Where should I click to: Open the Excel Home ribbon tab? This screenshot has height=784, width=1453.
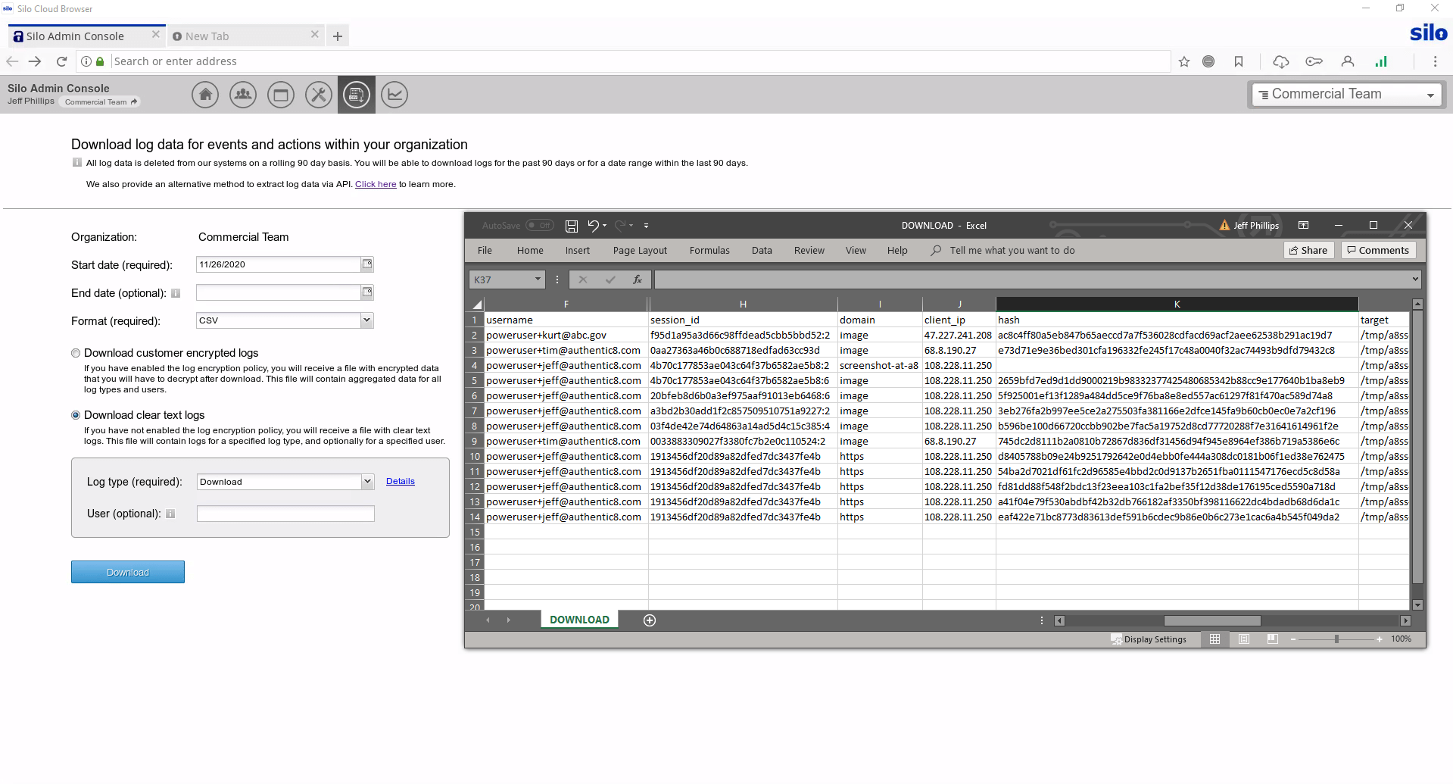pos(530,251)
